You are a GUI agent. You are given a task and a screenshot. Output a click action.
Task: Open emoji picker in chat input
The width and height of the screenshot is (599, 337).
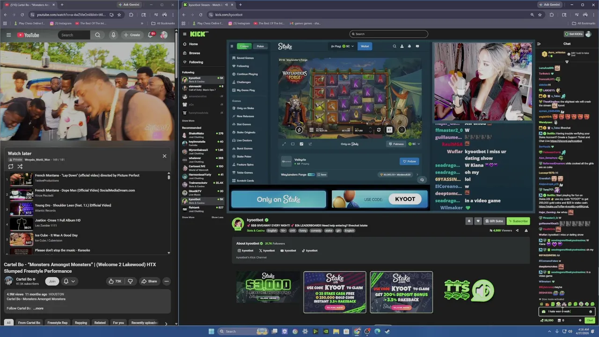coord(591,311)
